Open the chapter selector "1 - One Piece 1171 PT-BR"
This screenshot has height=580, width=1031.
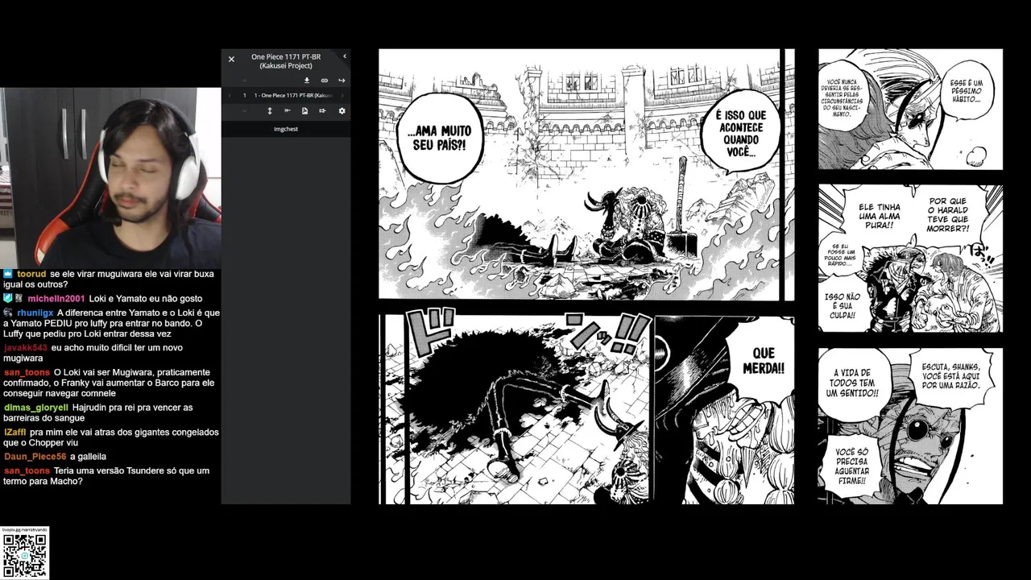(x=293, y=95)
